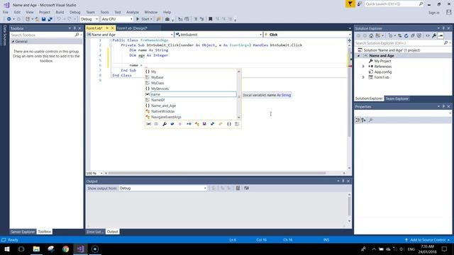Screen dimensions: 454x255
Task: Open the Debug configuration dropdown
Action: point(89,19)
